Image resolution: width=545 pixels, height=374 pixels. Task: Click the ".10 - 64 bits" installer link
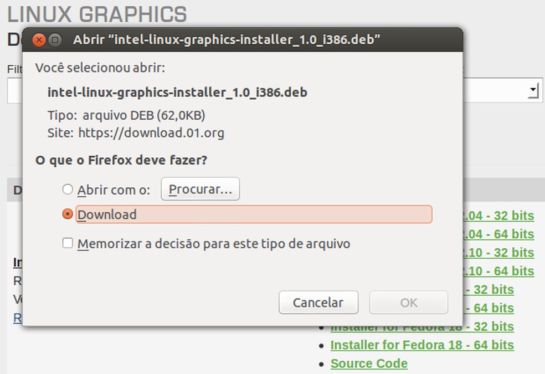(498, 271)
